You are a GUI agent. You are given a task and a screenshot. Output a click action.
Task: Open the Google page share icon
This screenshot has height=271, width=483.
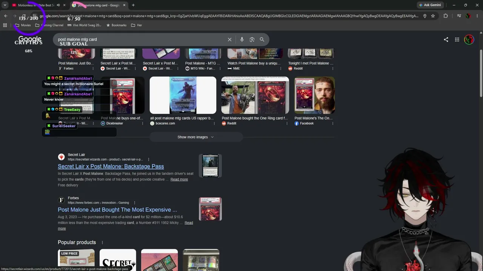pos(446,40)
